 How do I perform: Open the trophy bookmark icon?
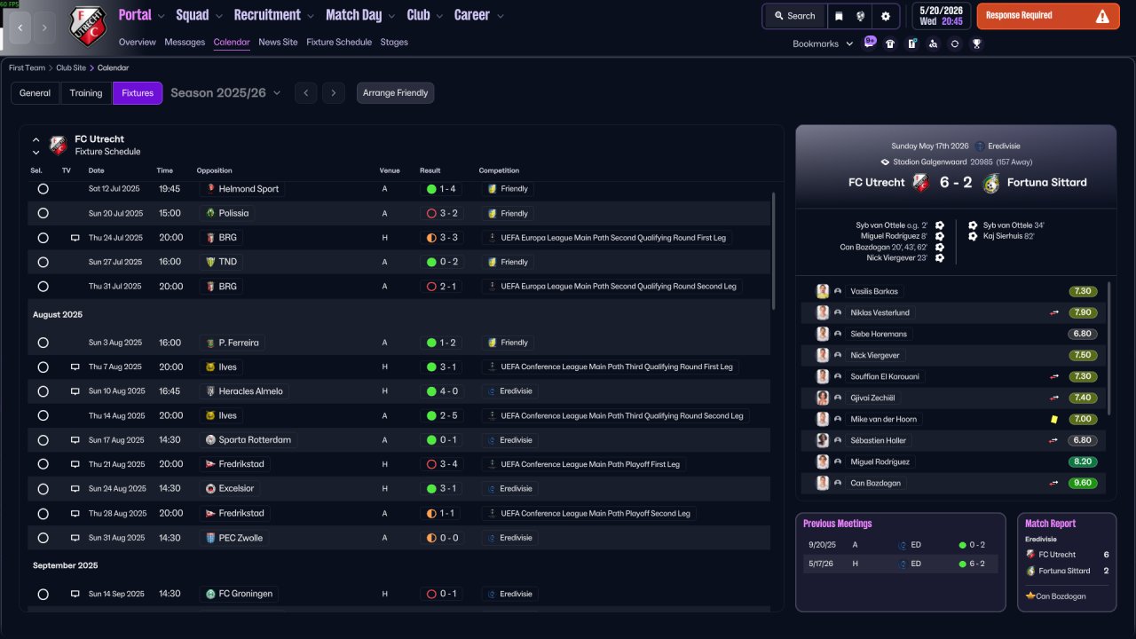click(976, 43)
